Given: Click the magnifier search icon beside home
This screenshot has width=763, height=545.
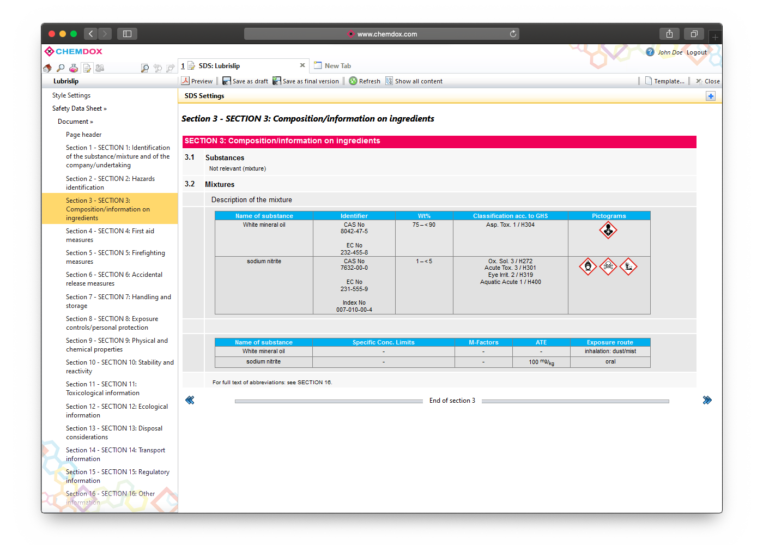Looking at the screenshot, I should click(x=60, y=68).
